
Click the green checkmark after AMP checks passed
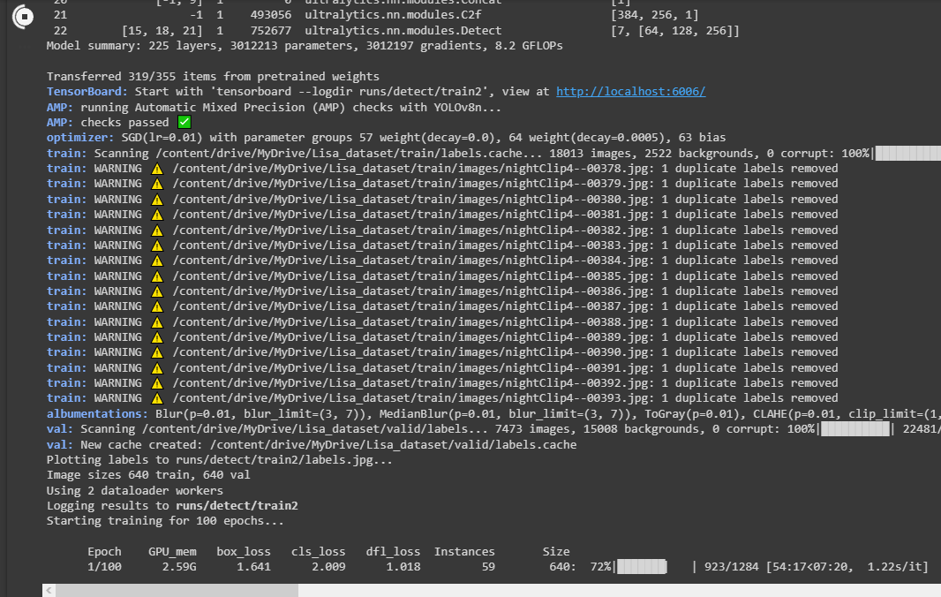pyautogui.click(x=183, y=123)
